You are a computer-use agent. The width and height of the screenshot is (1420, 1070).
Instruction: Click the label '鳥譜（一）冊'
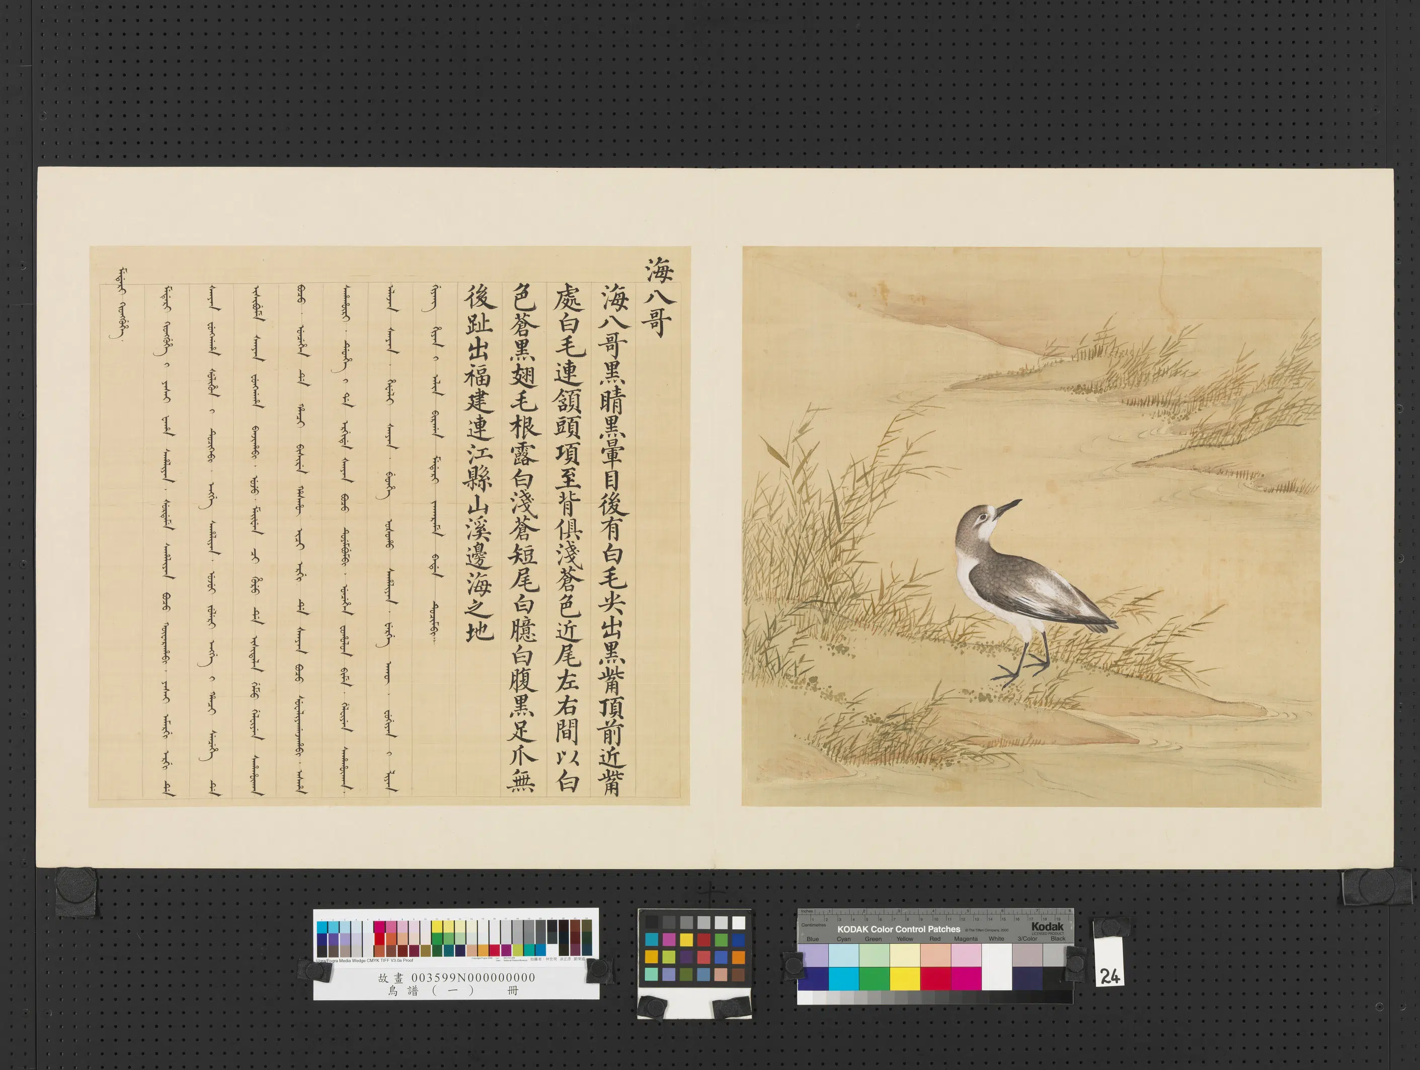(453, 991)
